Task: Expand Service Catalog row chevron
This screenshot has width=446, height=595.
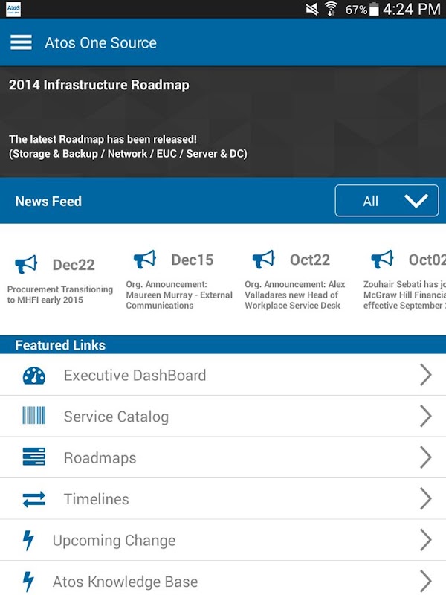Action: (x=426, y=416)
